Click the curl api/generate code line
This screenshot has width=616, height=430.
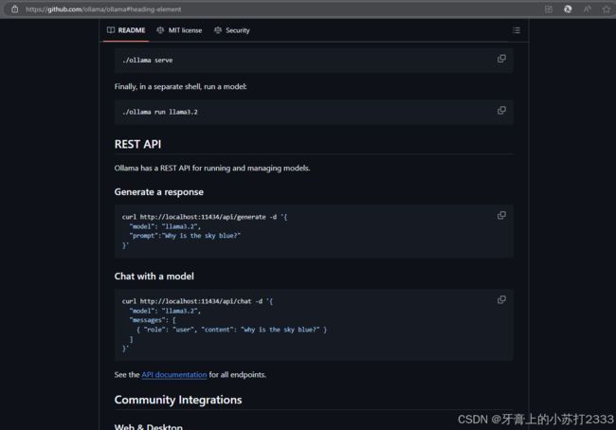pyautogui.click(x=205, y=217)
